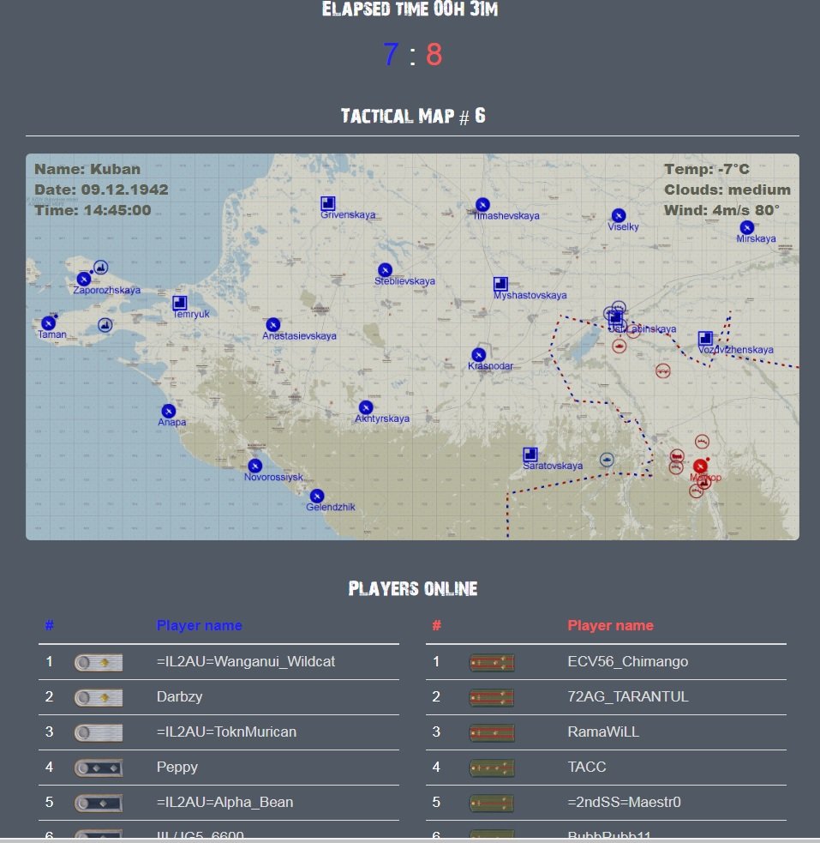Click the rank insignia beside Peppy
820x843 pixels.
[x=99, y=768]
